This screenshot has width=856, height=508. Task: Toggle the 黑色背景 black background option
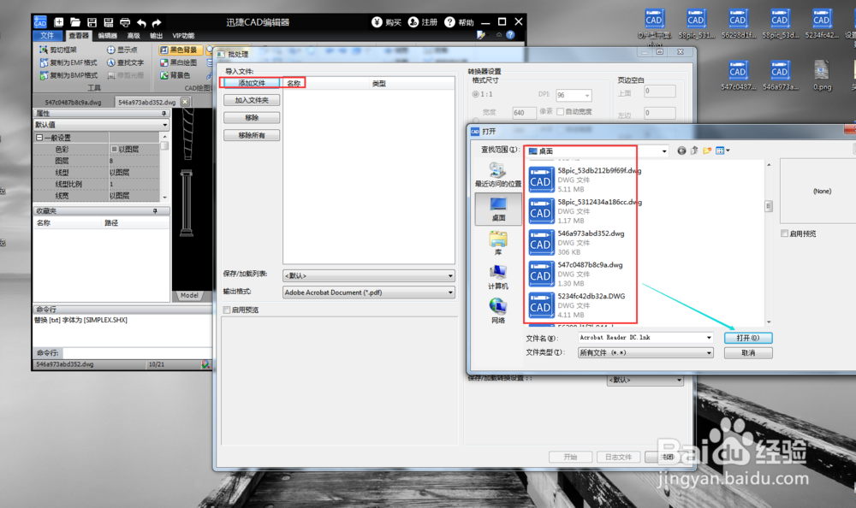click(180, 50)
